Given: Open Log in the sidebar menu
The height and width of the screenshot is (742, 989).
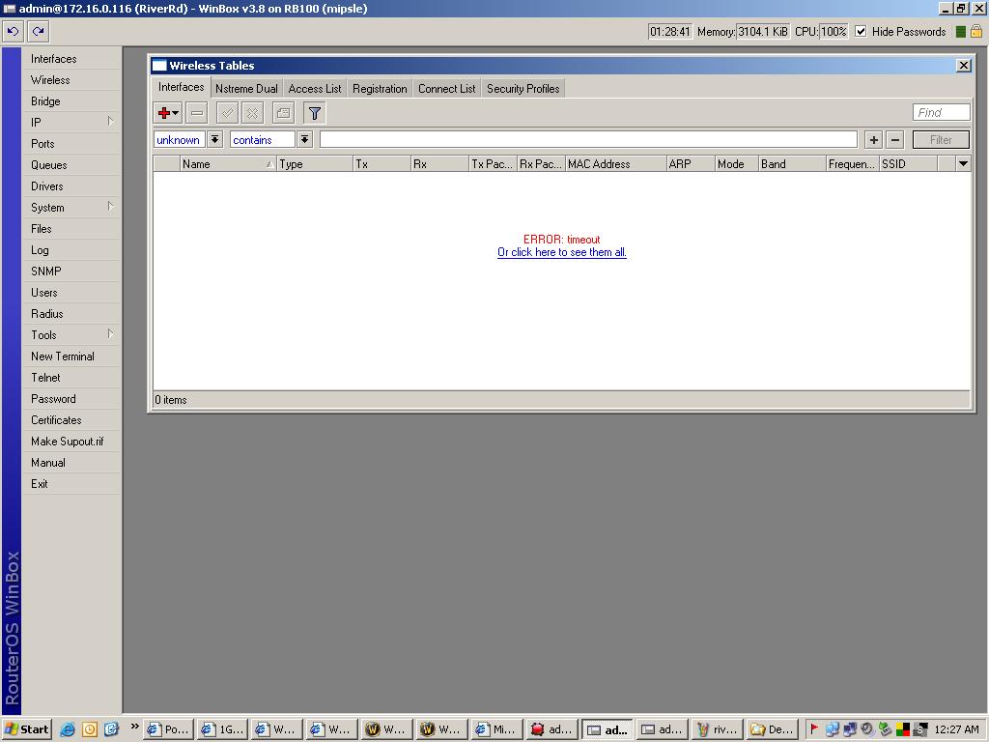Looking at the screenshot, I should point(71,250).
